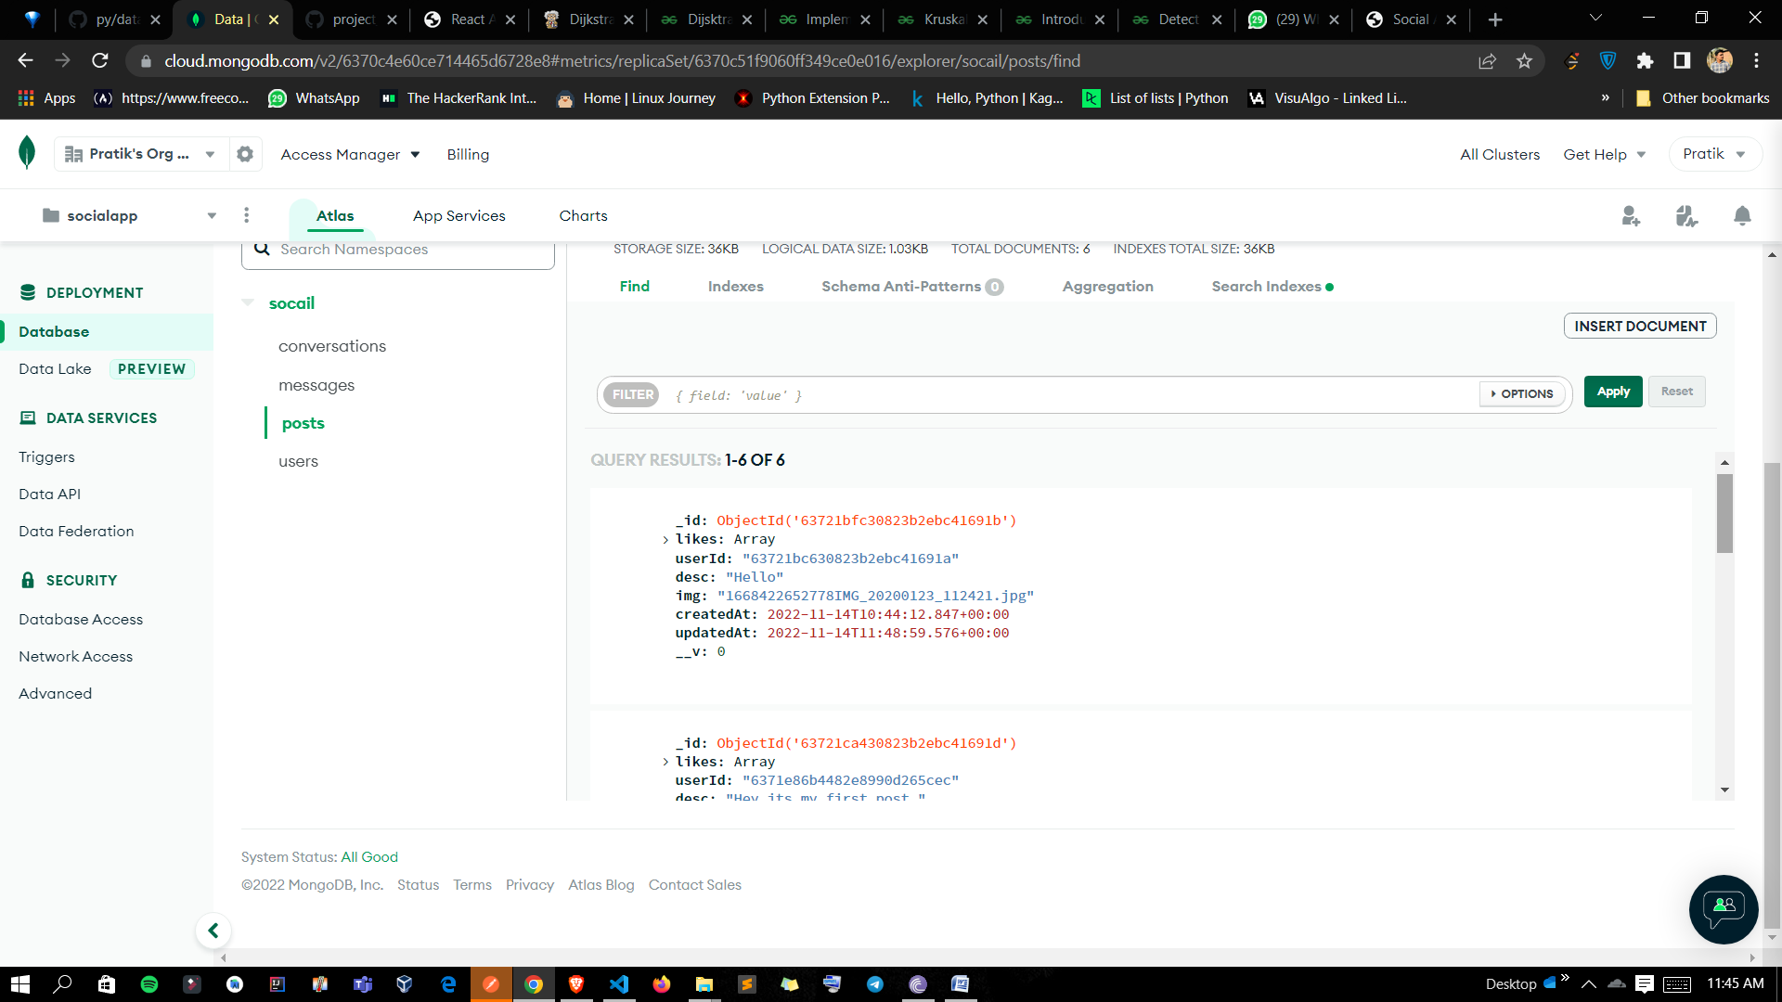Launch VS Code from the taskbar

pos(619,983)
